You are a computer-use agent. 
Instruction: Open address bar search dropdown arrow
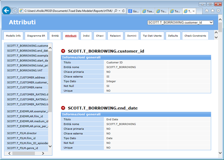pos(119,11)
